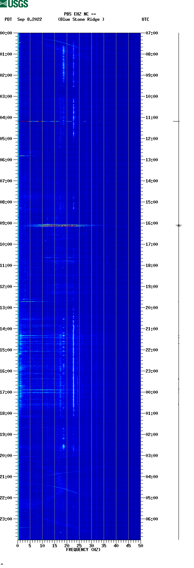The width and height of the screenshot is (194, 568).
Task: Click the bright spot near 18 Hz after 19:30 PDT
Action: (x=64, y=446)
